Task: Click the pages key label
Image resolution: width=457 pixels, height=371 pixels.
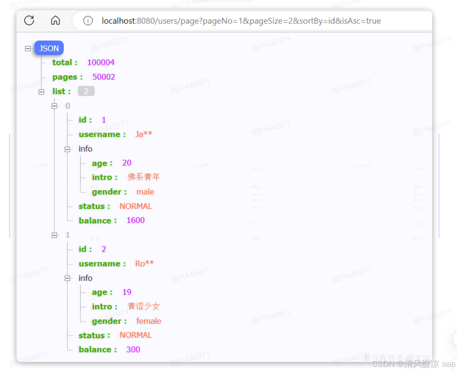Action: tap(67, 77)
